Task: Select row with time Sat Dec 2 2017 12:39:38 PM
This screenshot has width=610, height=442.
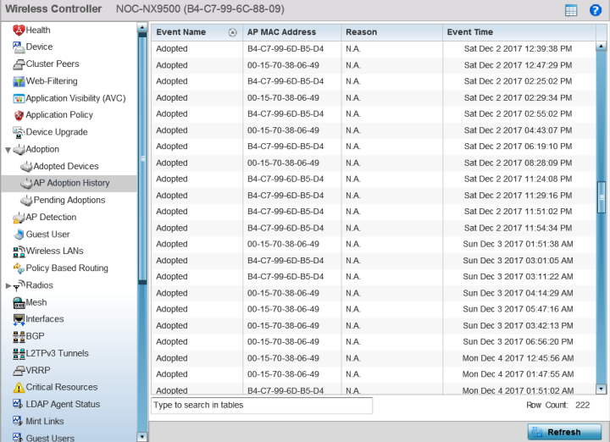Action: click(x=374, y=48)
